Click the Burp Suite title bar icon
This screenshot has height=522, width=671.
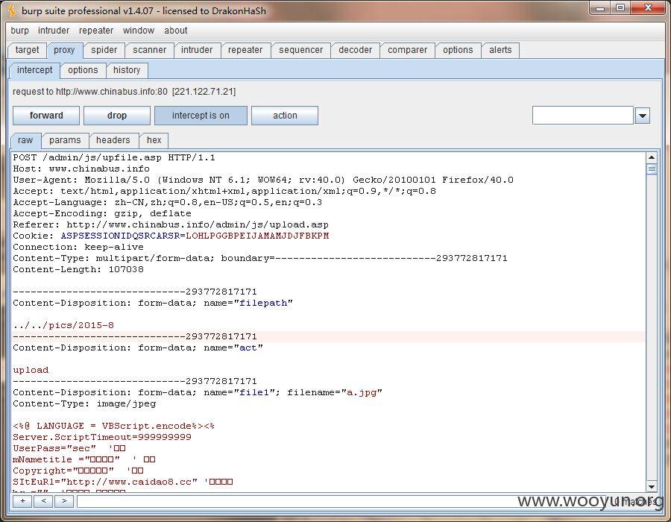12,10
